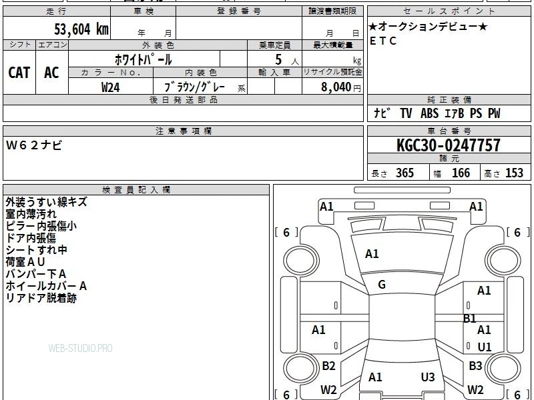Click inspector note ドア内張傷
Image resolution: width=534 pixels, height=400 pixels.
(31, 238)
